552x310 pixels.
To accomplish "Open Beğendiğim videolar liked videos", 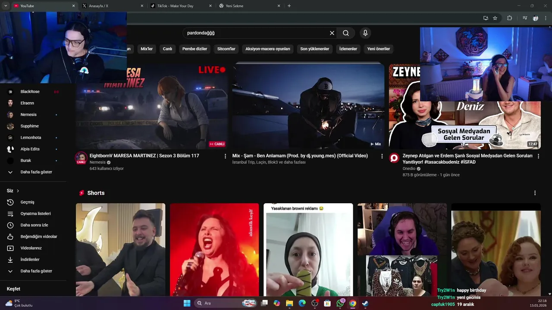I will [x=33, y=236].
